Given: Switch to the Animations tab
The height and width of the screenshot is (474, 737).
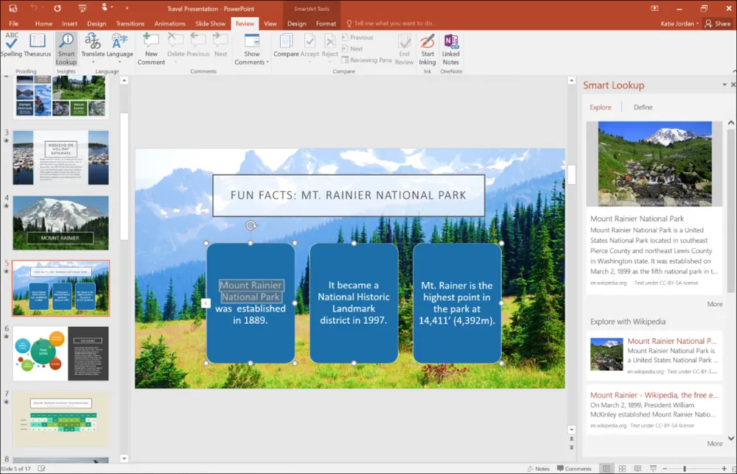Looking at the screenshot, I should pos(170,23).
